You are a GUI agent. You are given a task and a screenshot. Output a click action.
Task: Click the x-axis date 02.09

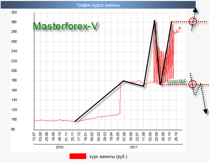(150, 136)
